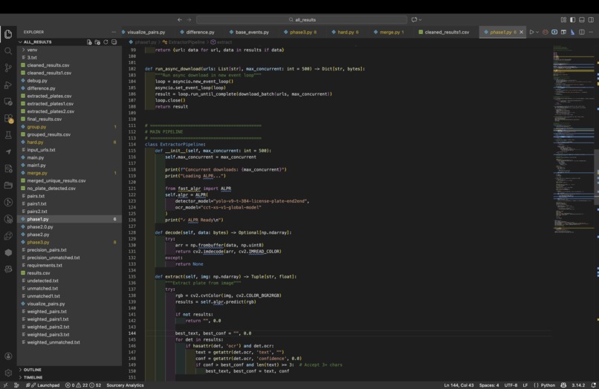Toggle the secondary side bar visibility

tap(591, 19)
